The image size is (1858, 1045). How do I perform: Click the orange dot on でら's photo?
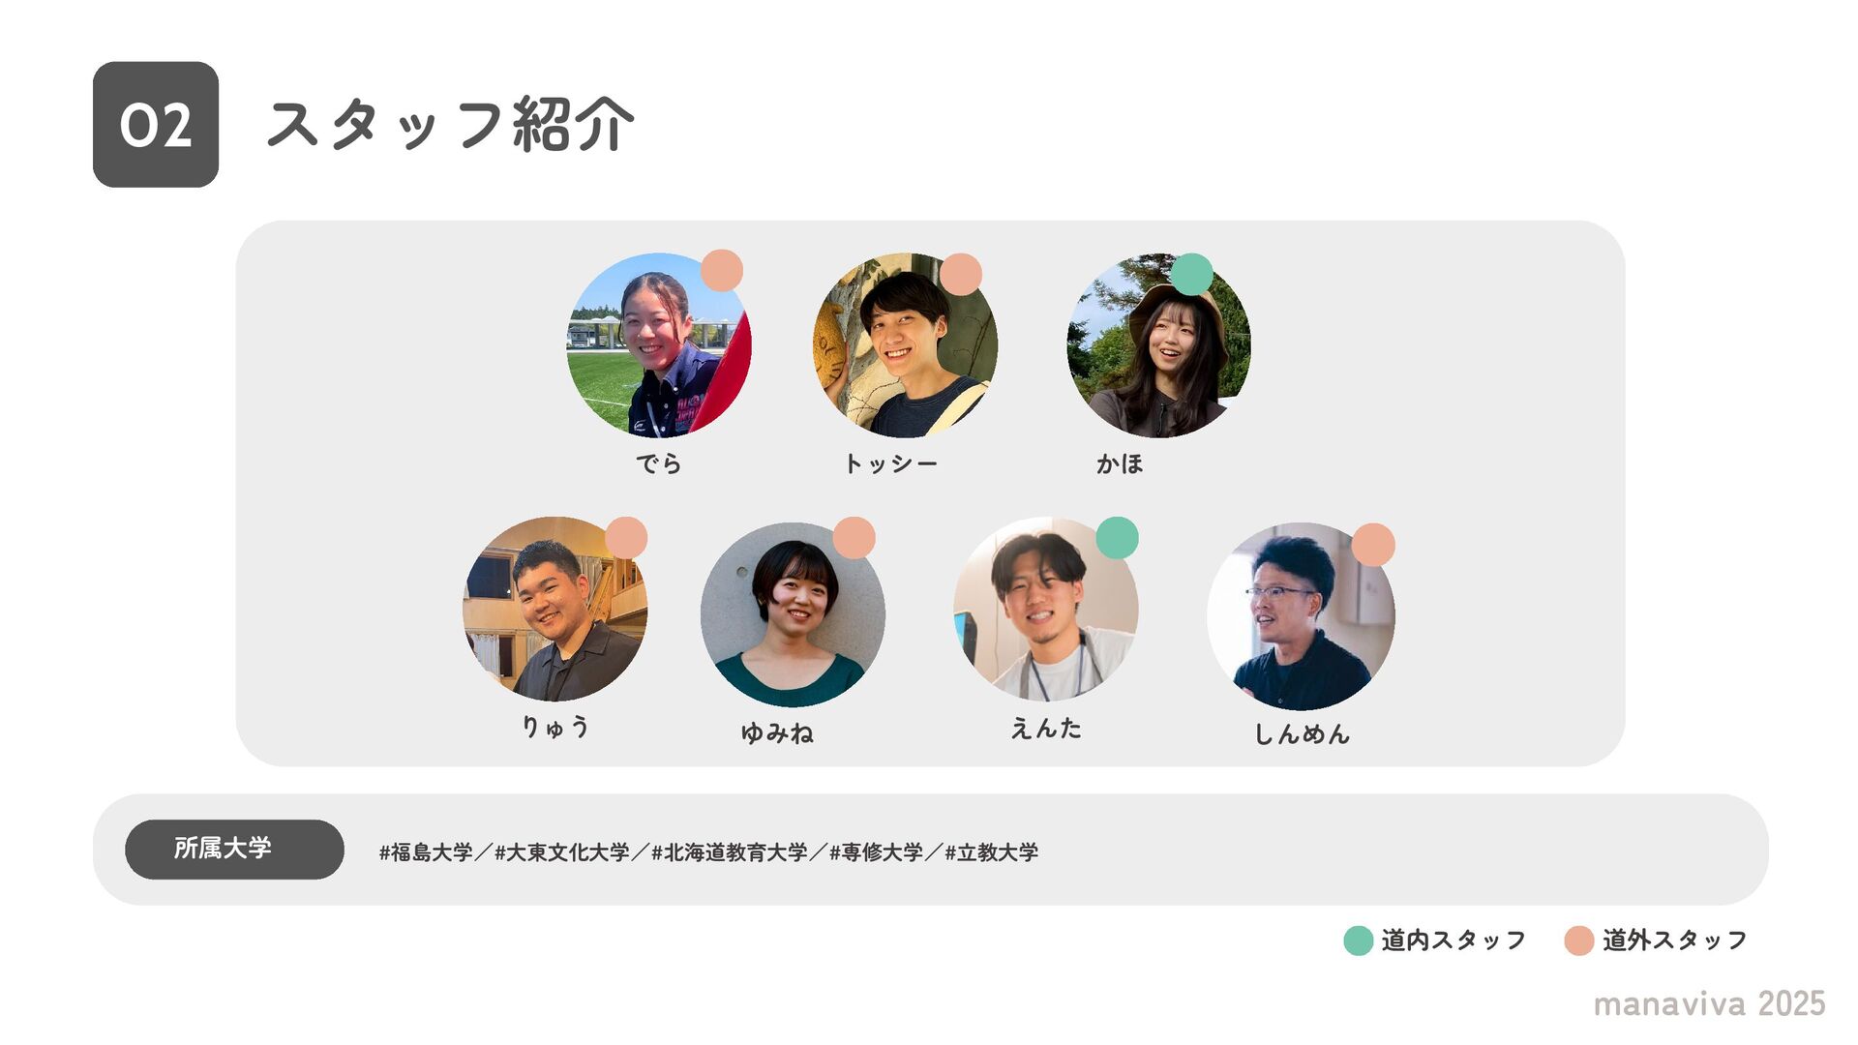click(722, 270)
